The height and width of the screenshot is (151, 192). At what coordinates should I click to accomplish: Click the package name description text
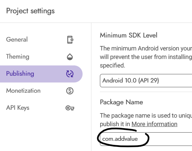[146, 120]
